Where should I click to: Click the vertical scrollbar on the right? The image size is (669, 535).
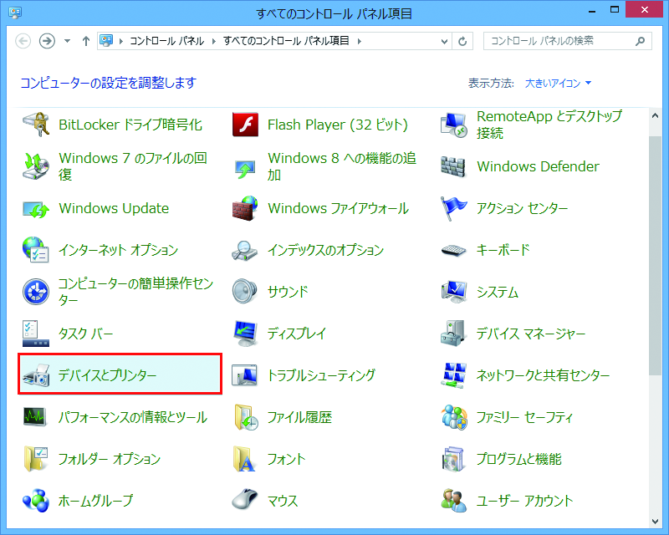pyautogui.click(x=657, y=251)
